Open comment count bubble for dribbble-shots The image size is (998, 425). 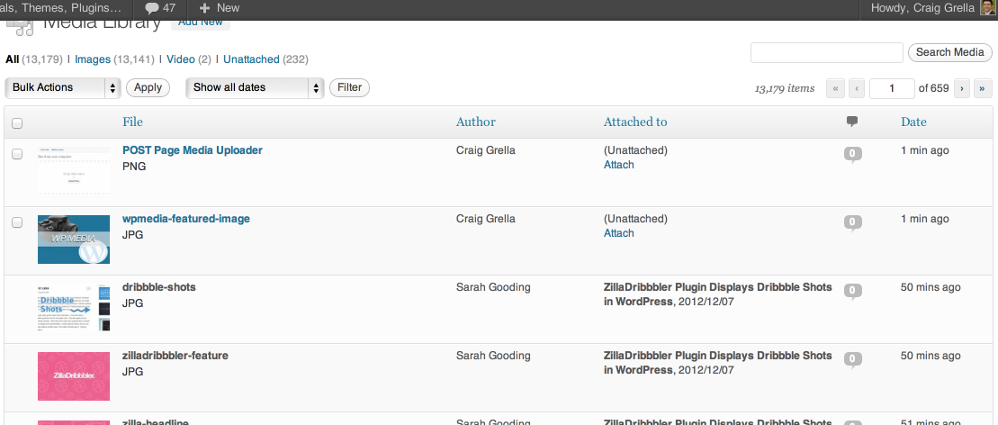(853, 291)
